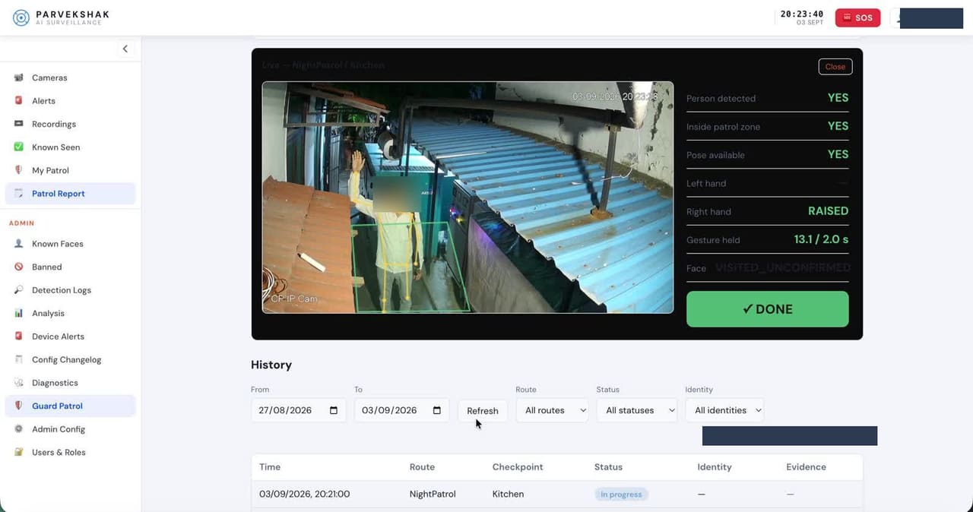Click the Time column header
This screenshot has width=973, height=512.
pos(270,467)
